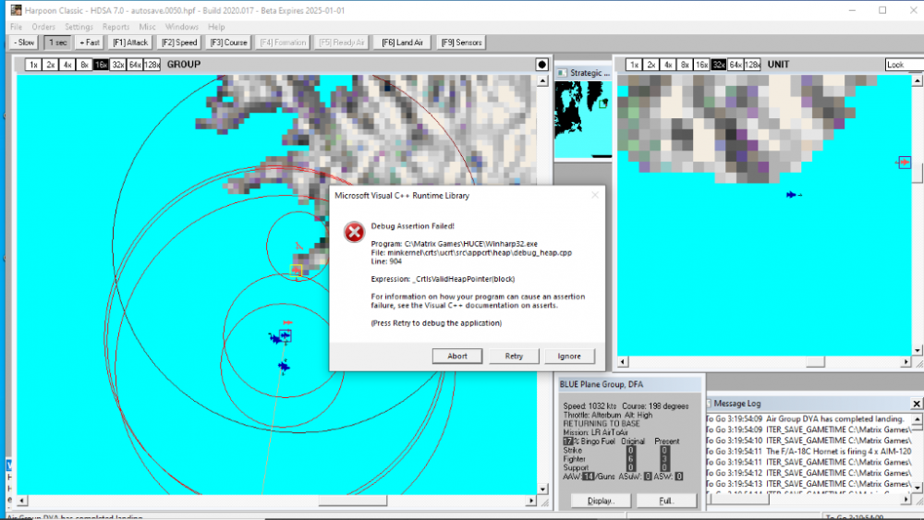The height and width of the screenshot is (520, 924).
Task: Set Unit map zoom to 4x
Action: tap(668, 65)
